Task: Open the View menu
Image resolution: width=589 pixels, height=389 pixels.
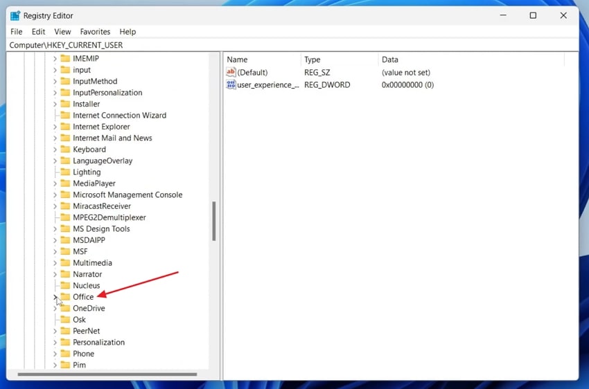Action: (62, 32)
